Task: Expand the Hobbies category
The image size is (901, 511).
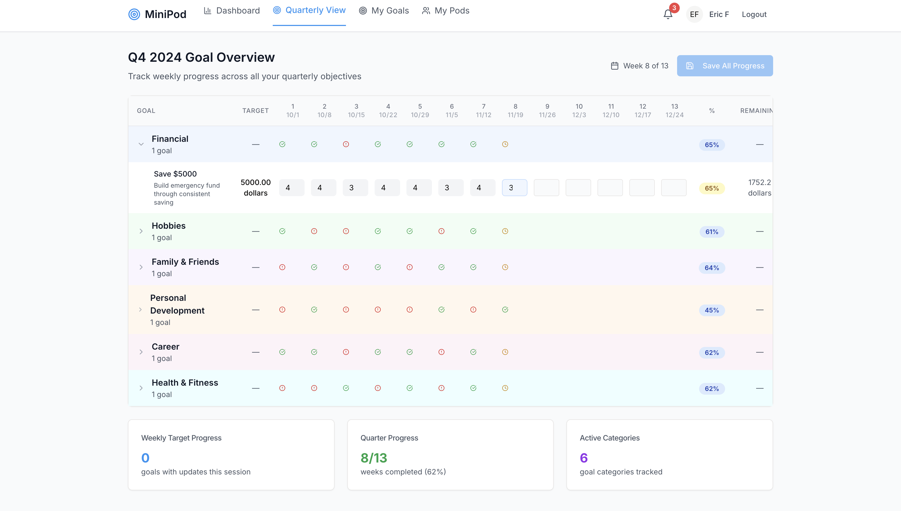Action: 141,231
